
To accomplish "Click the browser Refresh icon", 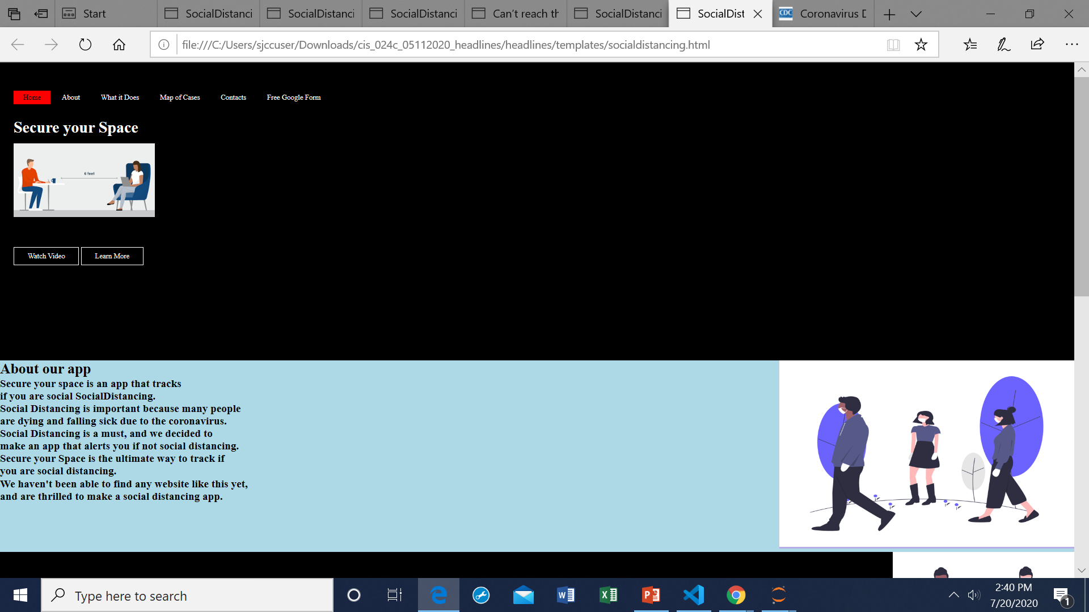I will pyautogui.click(x=85, y=45).
